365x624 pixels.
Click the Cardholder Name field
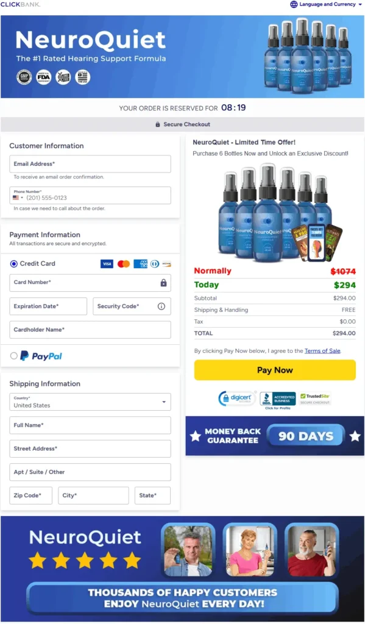pos(90,330)
